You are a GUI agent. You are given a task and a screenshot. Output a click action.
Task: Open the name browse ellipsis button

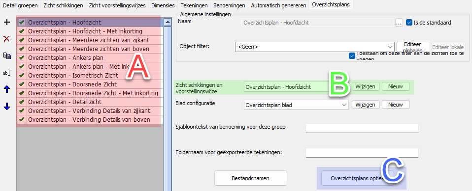(x=399, y=23)
